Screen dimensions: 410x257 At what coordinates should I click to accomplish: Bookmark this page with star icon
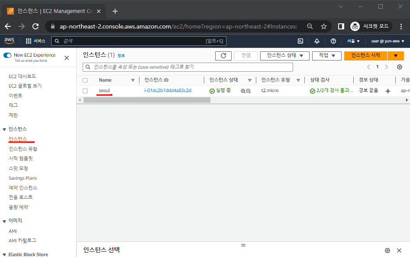pos(324,26)
